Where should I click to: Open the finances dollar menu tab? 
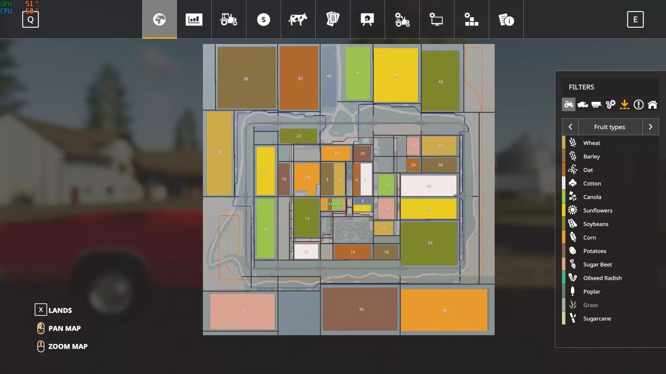coord(263,19)
